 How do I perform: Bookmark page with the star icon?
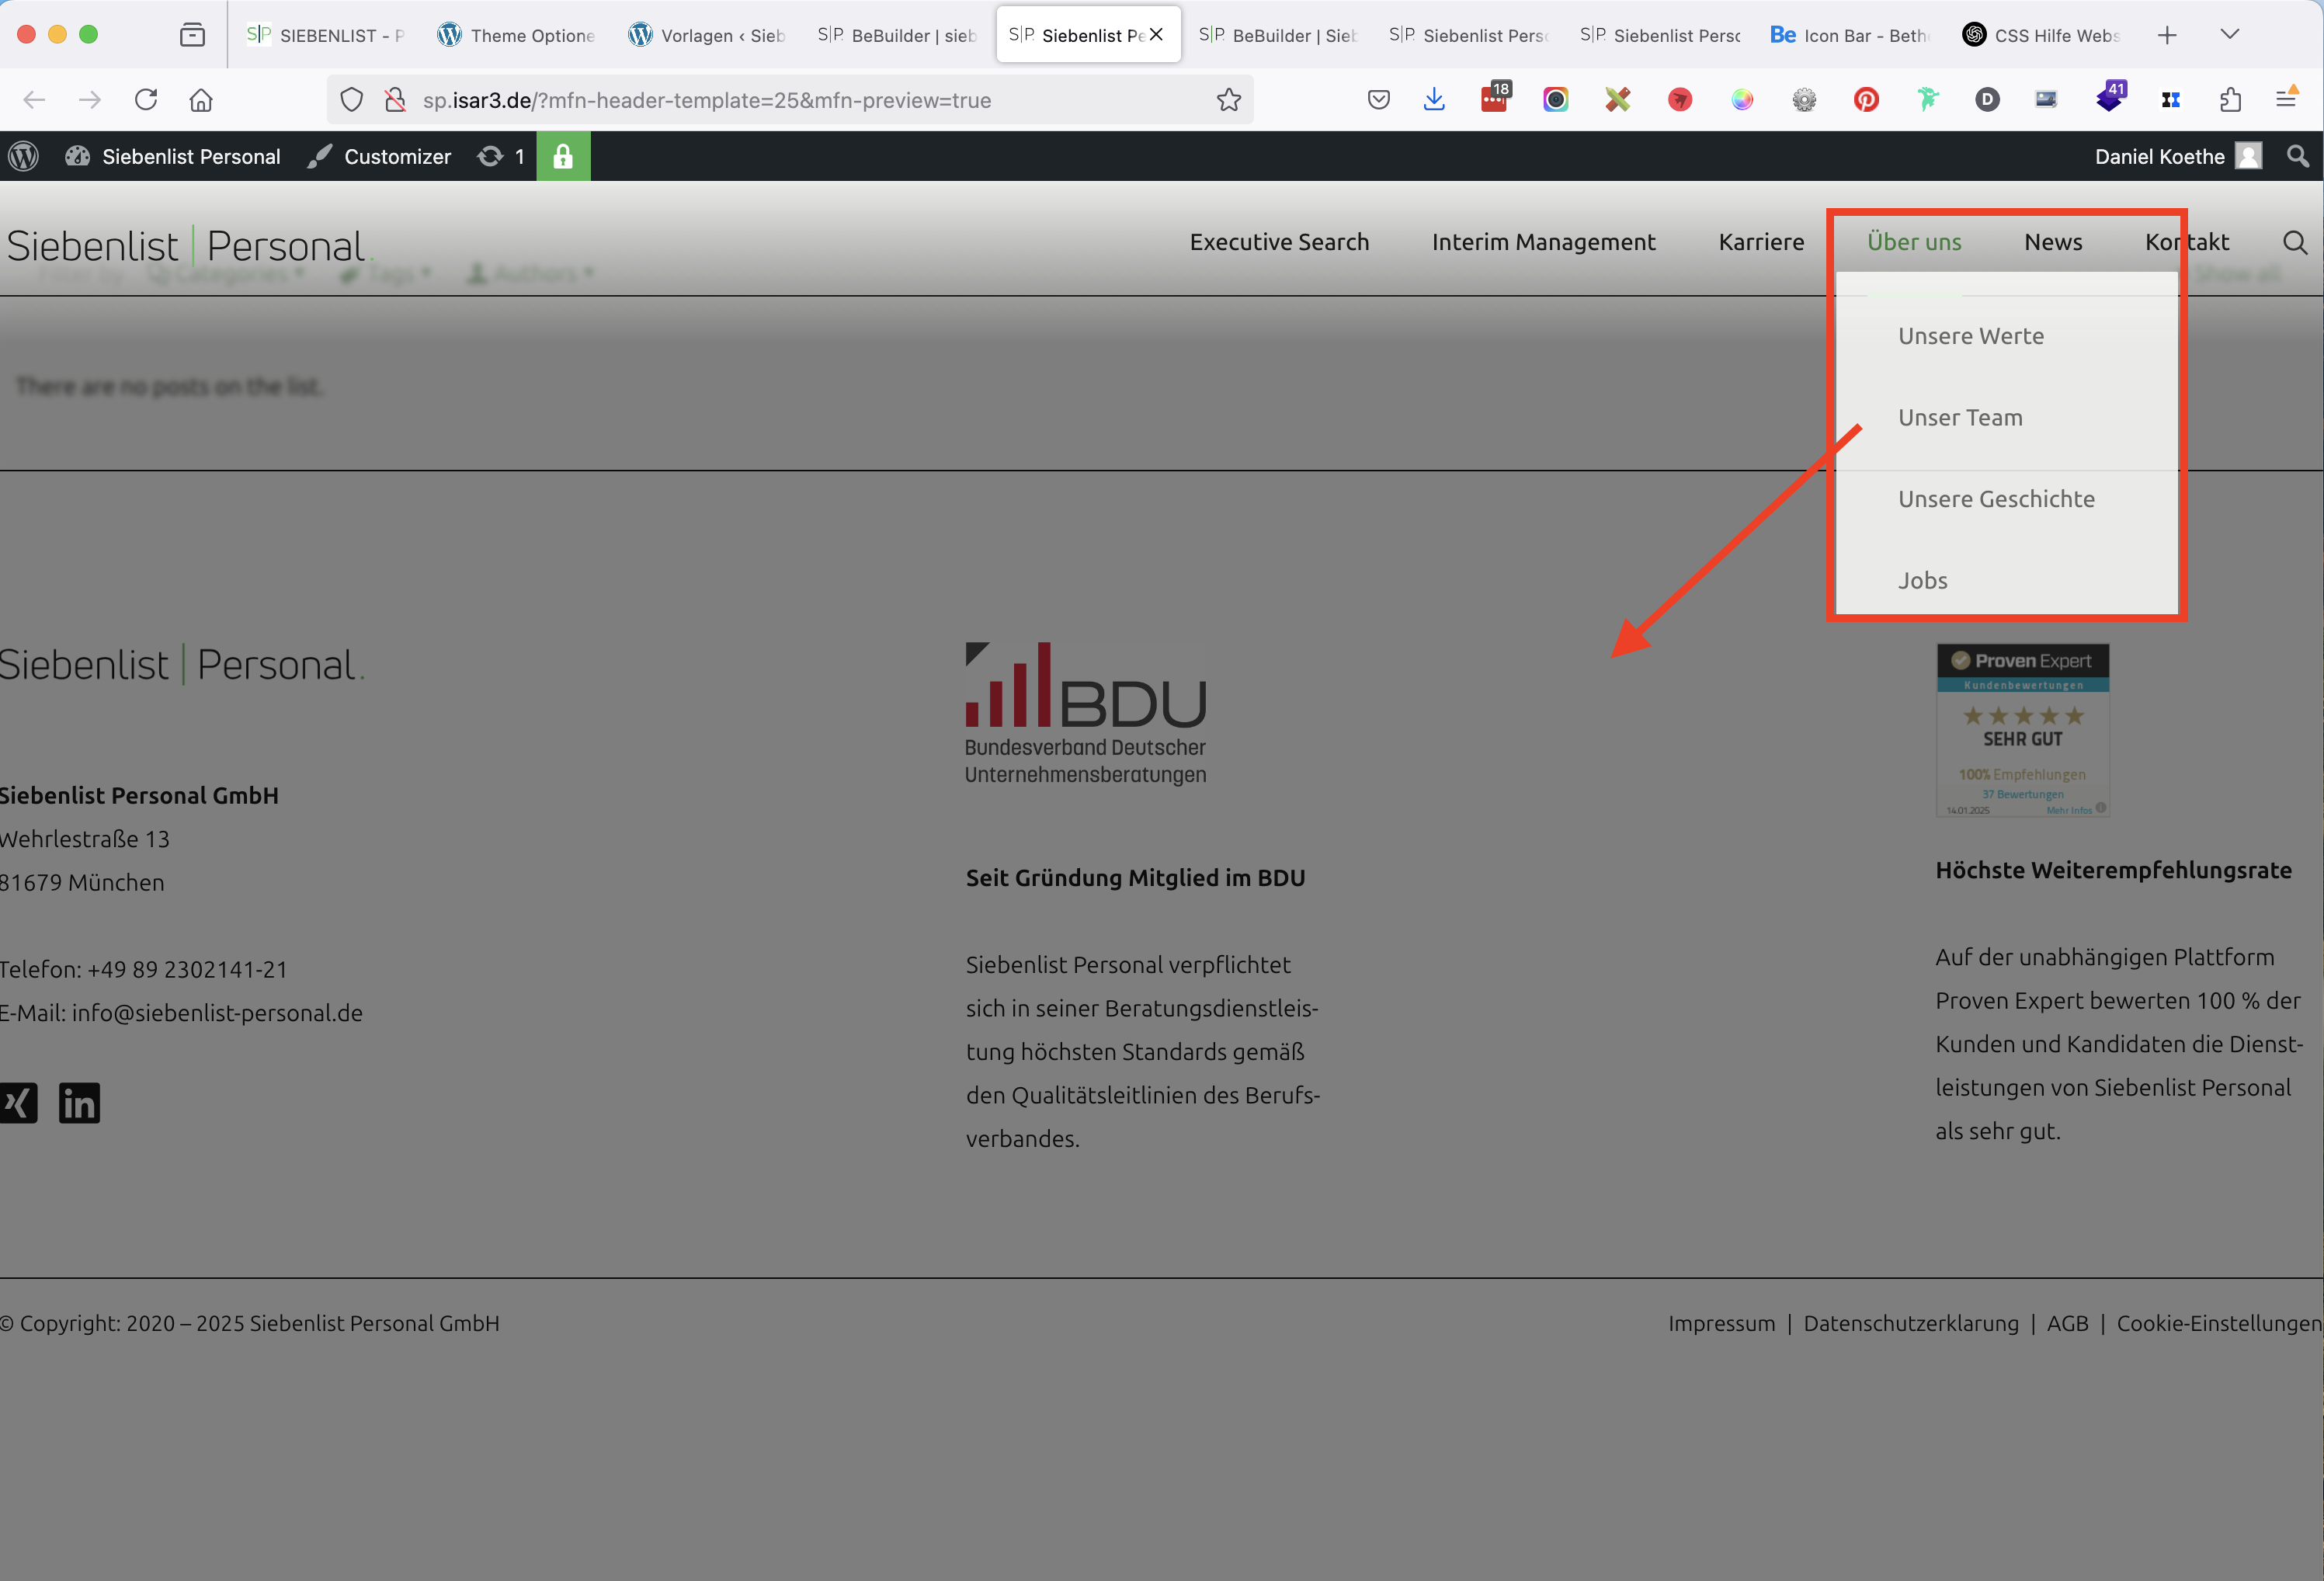point(1229,100)
